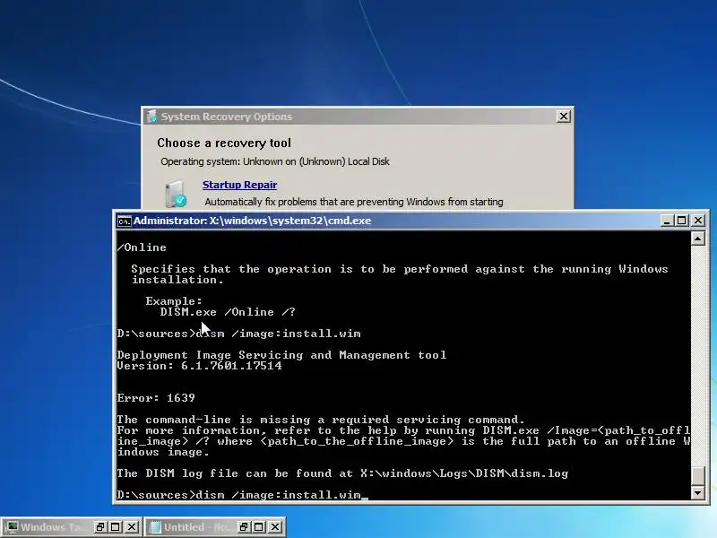Screen dimensions: 717x538
Task: Click the System Recovery Options title icon
Action: [151, 117]
